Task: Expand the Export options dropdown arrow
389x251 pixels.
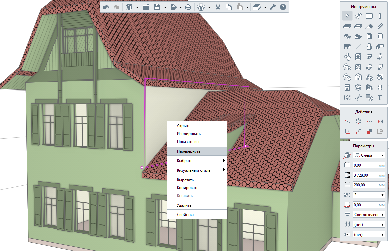Action: (181, 8)
